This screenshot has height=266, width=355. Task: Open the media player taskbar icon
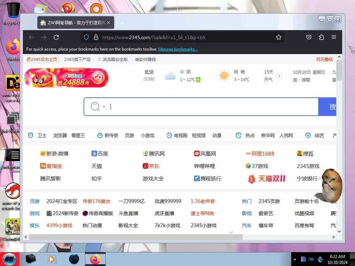(52, 259)
